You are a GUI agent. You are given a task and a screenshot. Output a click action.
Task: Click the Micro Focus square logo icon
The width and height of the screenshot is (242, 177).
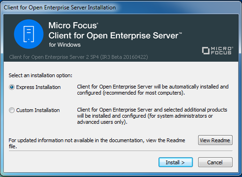point(206,51)
